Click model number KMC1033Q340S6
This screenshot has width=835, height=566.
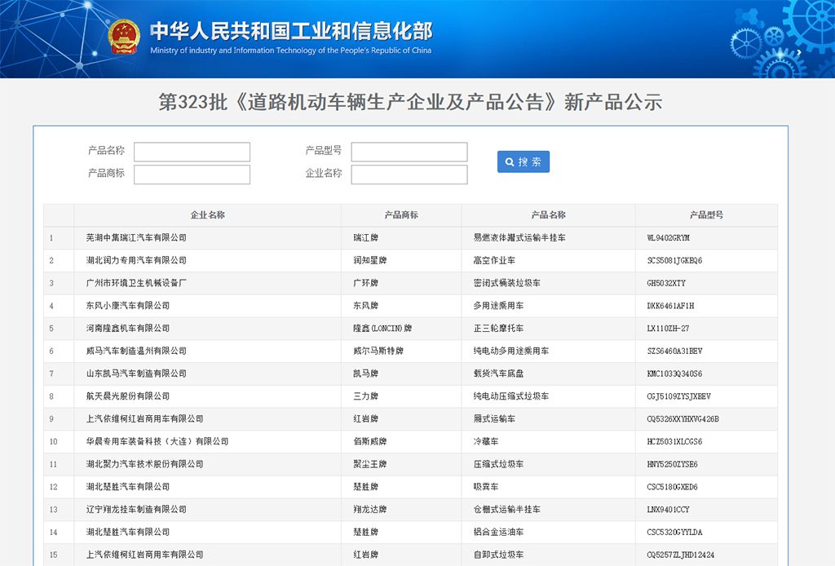674,374
